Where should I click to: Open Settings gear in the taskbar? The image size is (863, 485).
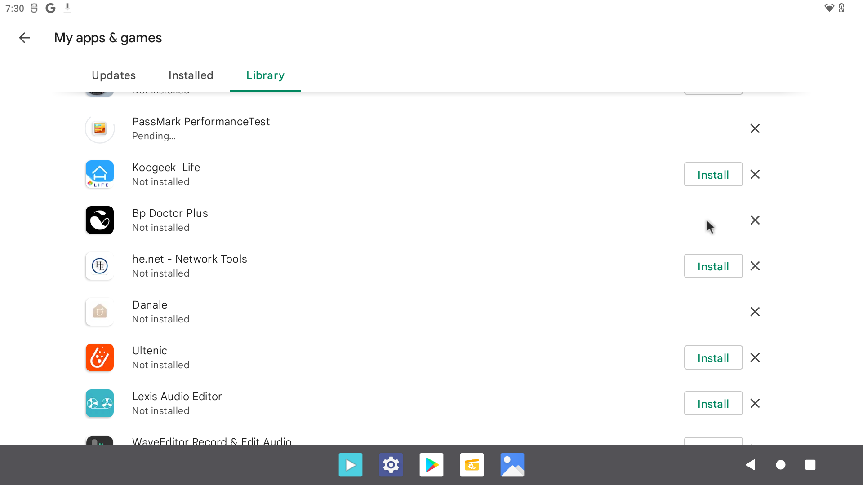click(391, 465)
